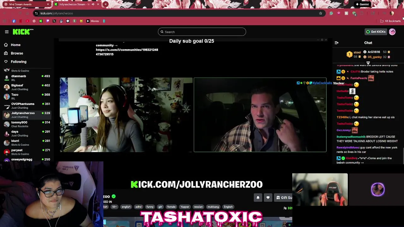Open the YouTube bookmark icon
Screen dimensions: 404x227
coord(27,21)
